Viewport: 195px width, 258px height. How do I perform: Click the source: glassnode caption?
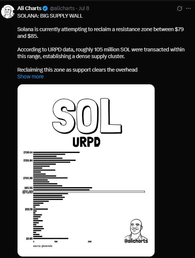coord(43,246)
